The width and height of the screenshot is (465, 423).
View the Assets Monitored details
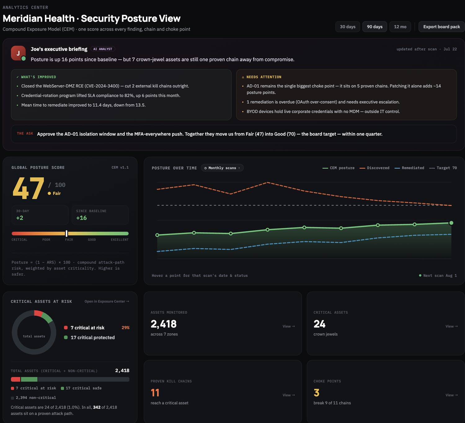click(289, 326)
